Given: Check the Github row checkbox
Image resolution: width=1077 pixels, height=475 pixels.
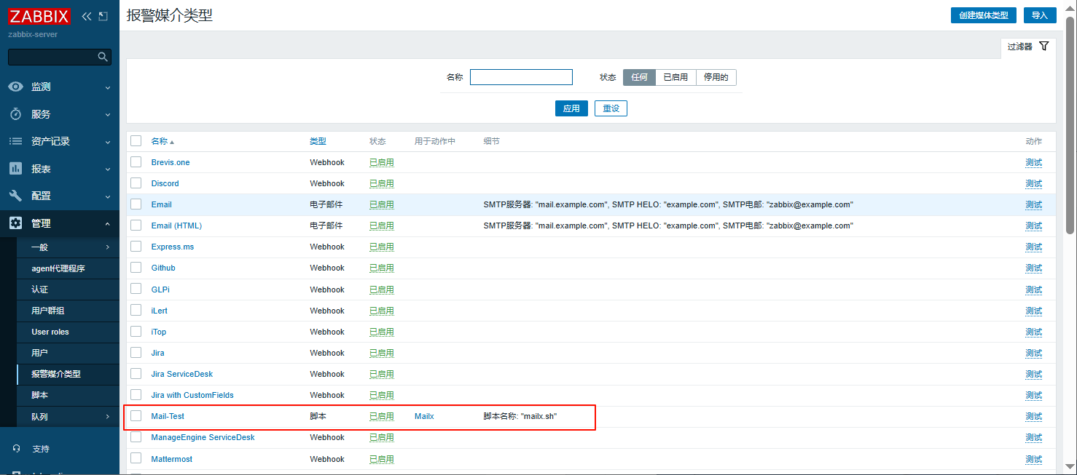Looking at the screenshot, I should (x=136, y=268).
